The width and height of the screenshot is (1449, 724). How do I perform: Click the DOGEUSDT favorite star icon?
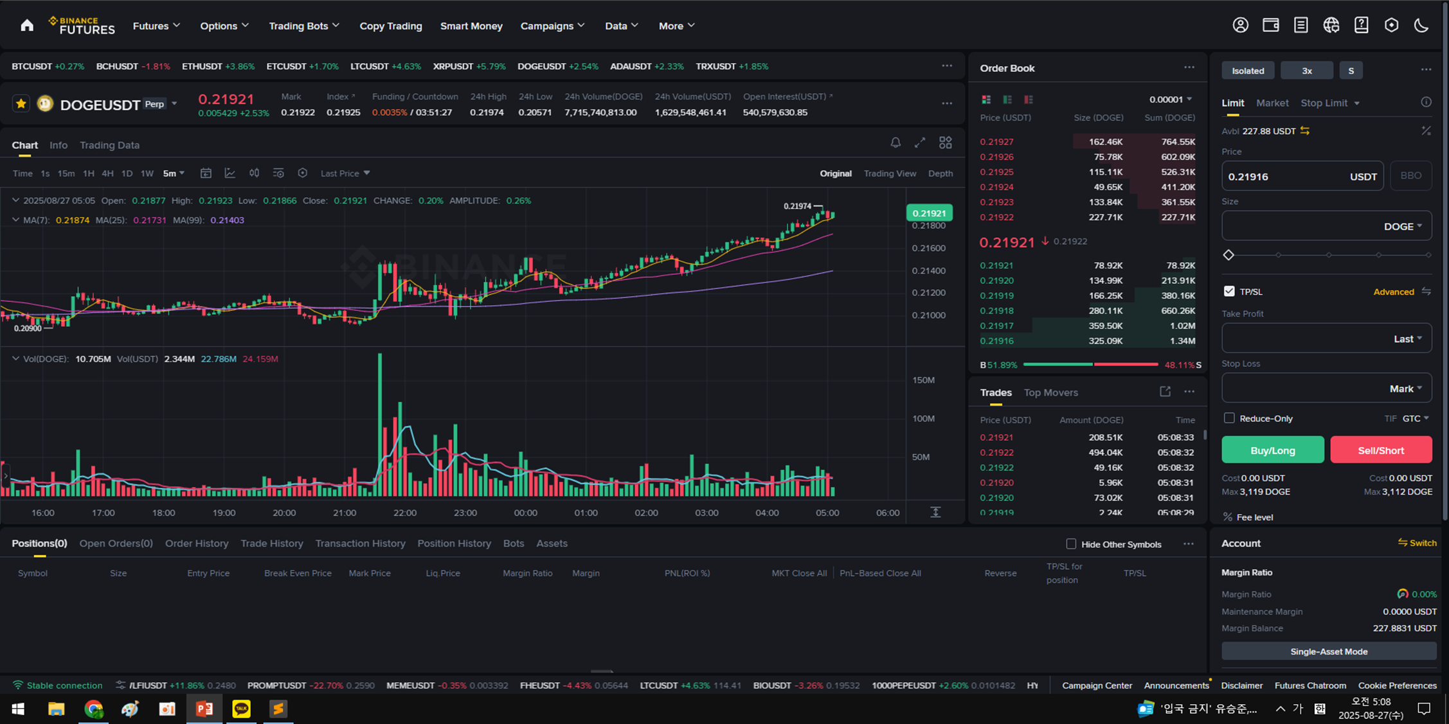pyautogui.click(x=21, y=103)
